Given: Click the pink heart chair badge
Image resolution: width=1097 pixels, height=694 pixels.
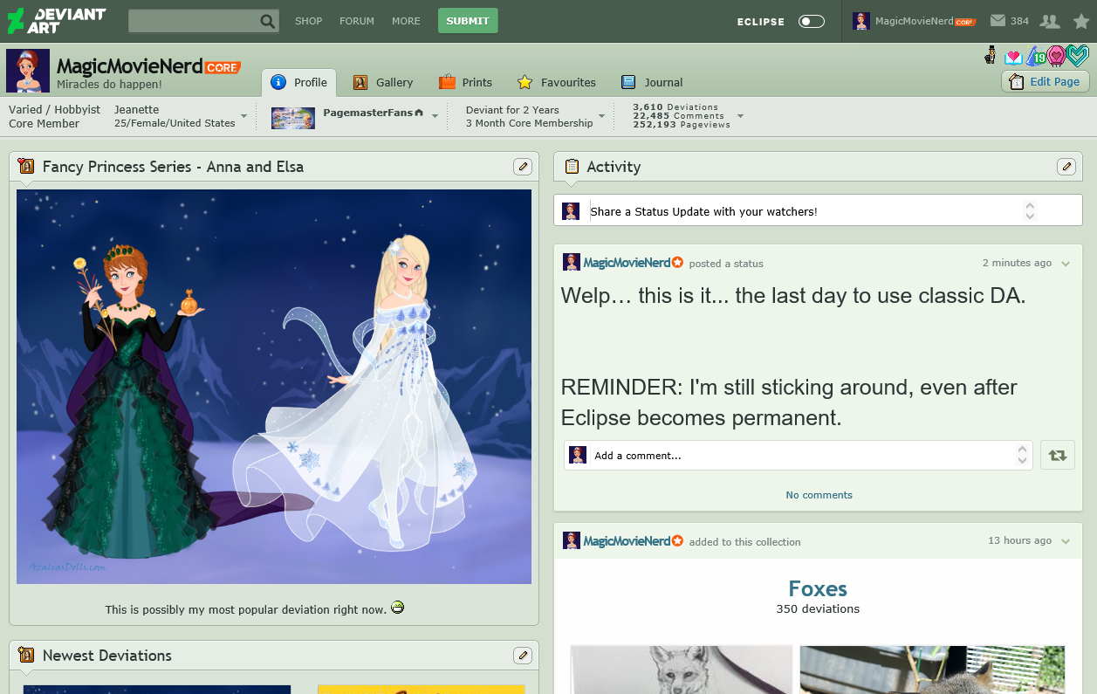Looking at the screenshot, I should click(1056, 57).
